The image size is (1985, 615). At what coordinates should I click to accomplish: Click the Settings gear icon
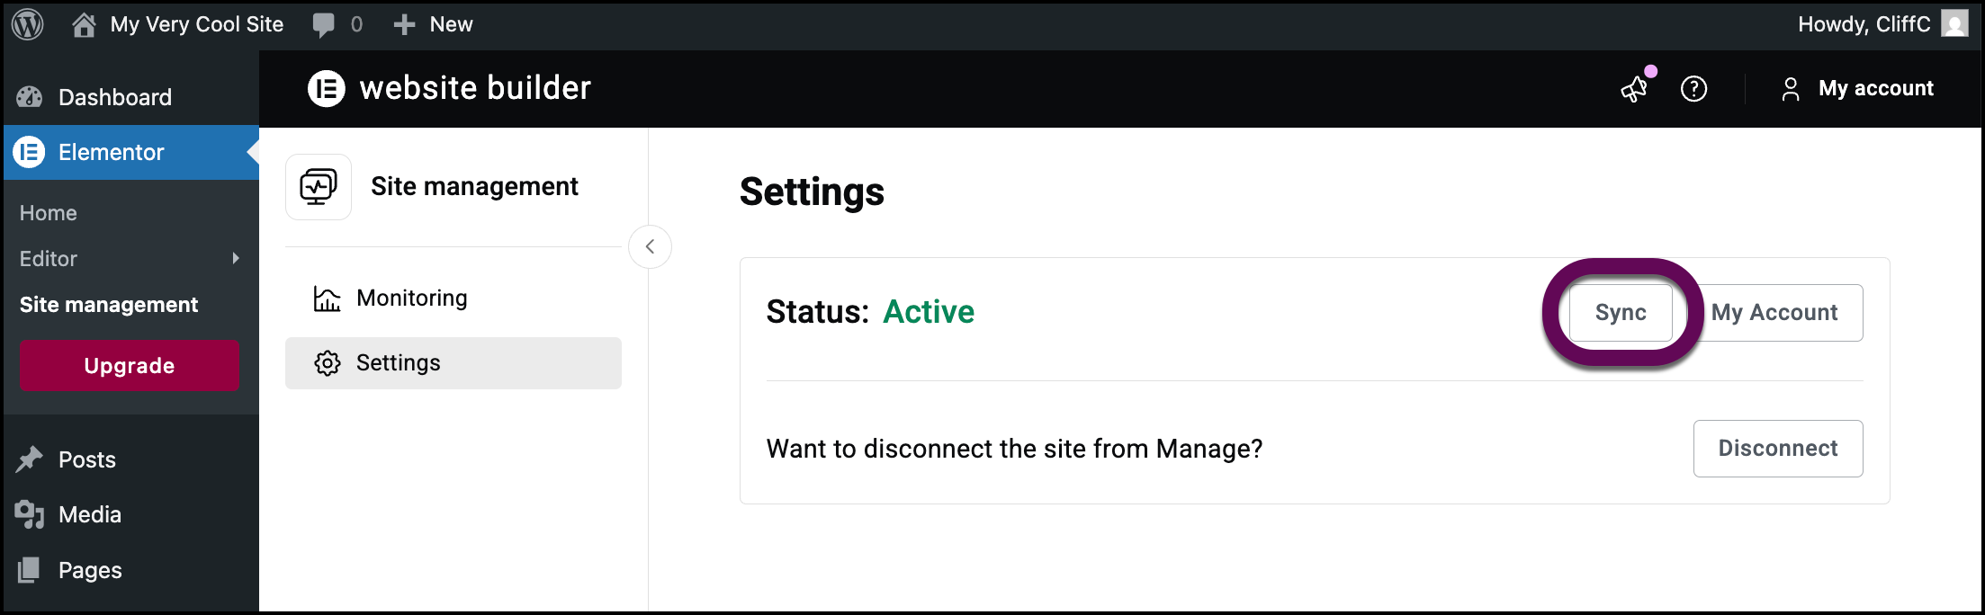[327, 362]
